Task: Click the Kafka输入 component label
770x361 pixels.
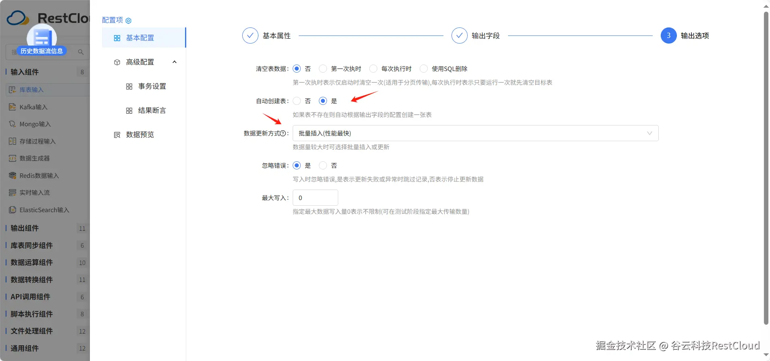Action: click(33, 107)
